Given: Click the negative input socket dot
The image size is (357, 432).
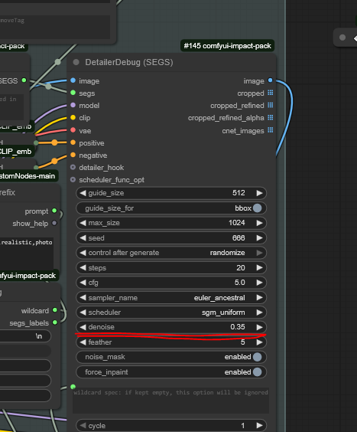Looking at the screenshot, I should 73,155.
